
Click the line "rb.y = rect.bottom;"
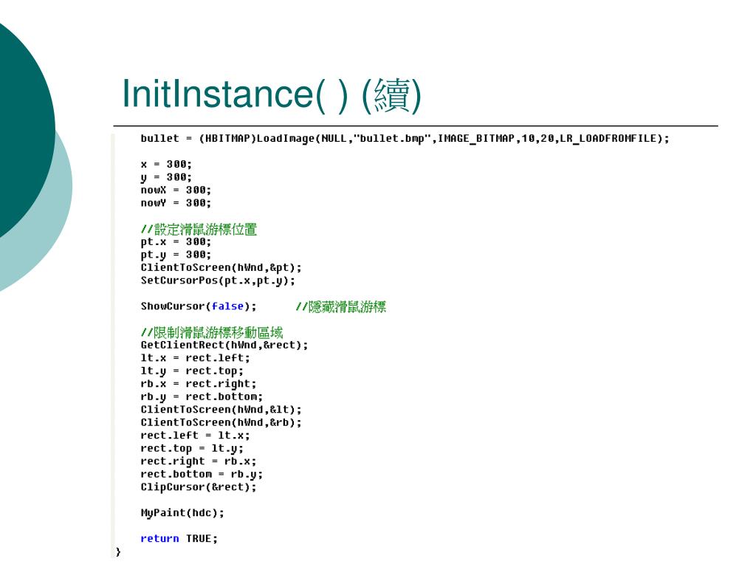(x=202, y=396)
